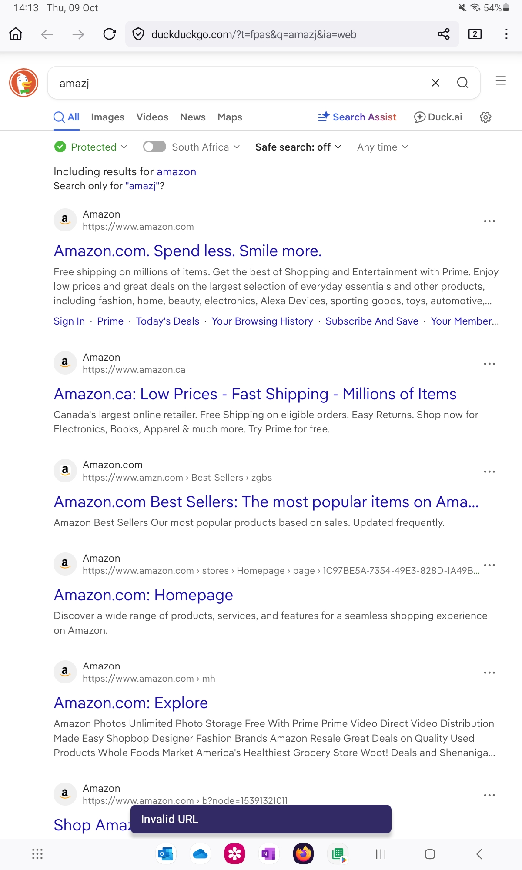The width and height of the screenshot is (522, 870).
Task: Open the tab switcher showing 2 tabs
Action: [x=475, y=34]
